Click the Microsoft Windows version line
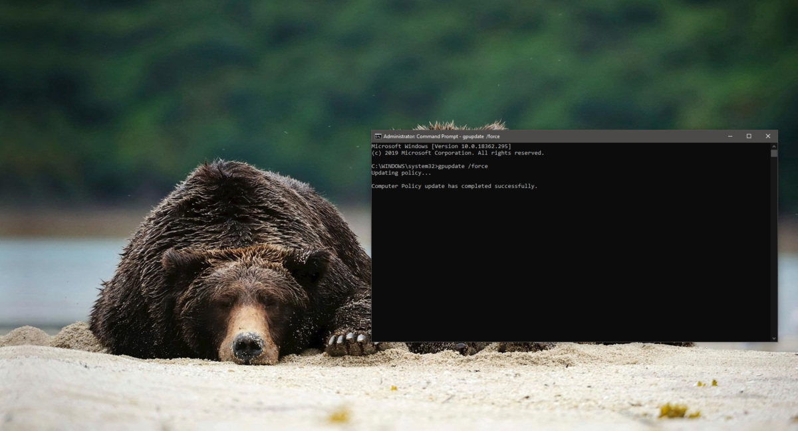The width and height of the screenshot is (798, 431). click(441, 146)
